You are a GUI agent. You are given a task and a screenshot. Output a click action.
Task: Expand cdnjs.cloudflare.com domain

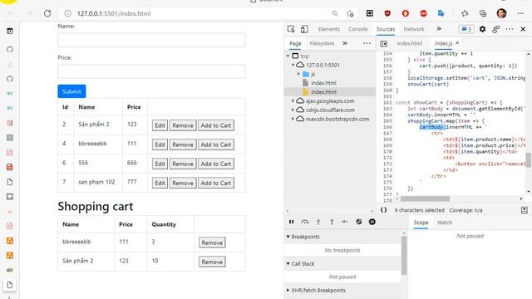coord(293,110)
